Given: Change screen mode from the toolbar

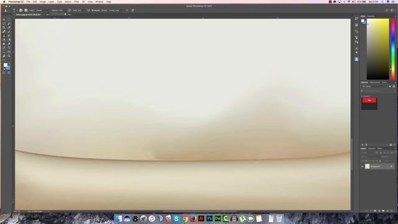Looking at the screenshot, I should click(9, 73).
